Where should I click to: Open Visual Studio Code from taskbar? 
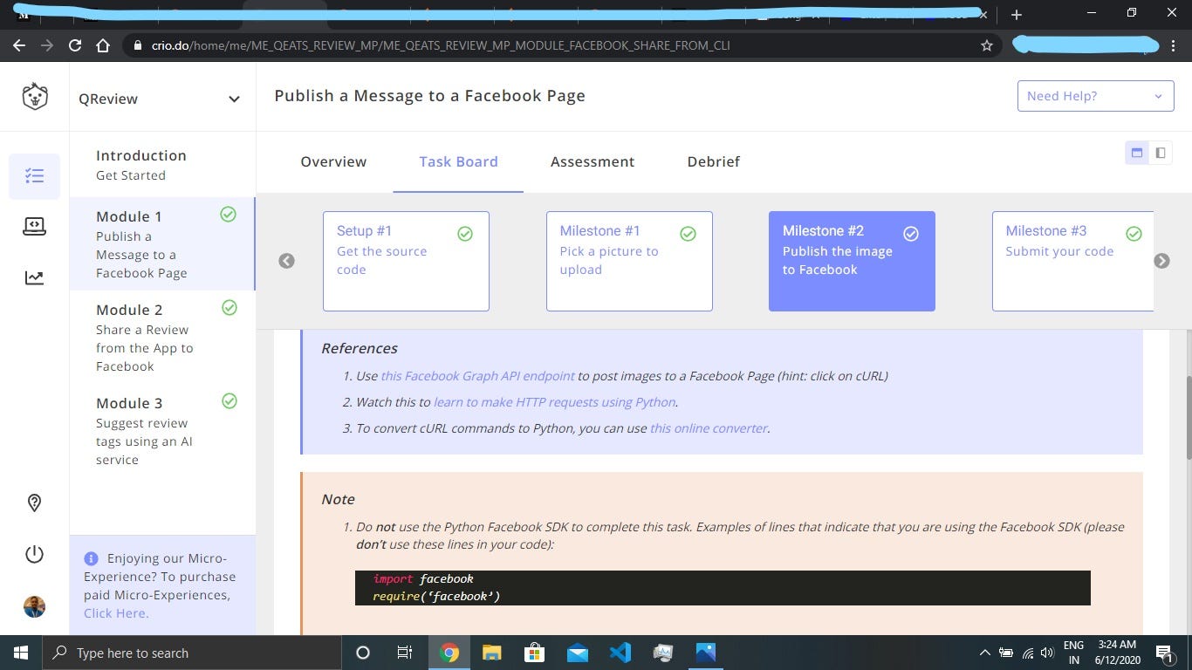click(x=620, y=653)
